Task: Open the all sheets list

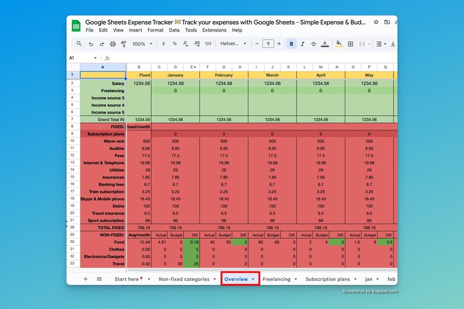Action: [x=99, y=279]
